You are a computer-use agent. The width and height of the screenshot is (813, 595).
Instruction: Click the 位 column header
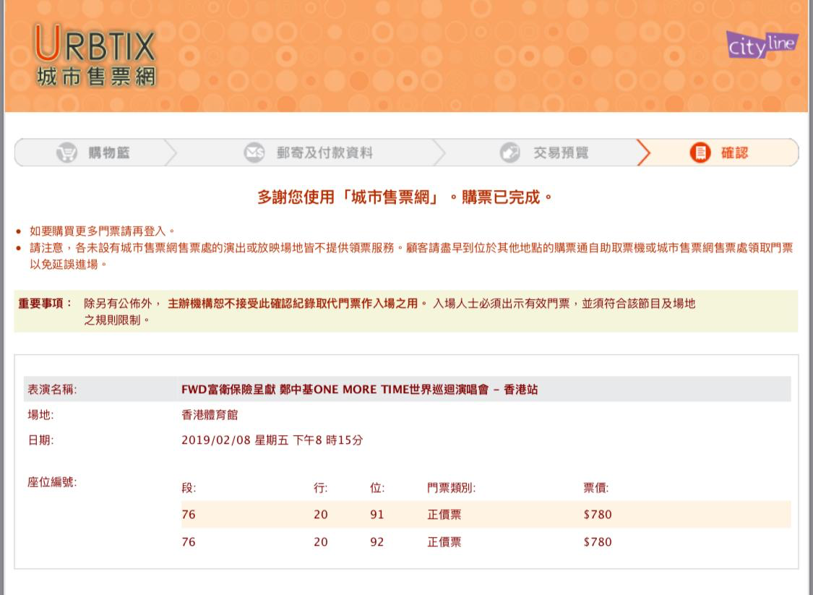(377, 488)
